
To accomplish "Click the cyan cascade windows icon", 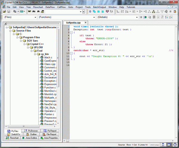I will 94,11.
